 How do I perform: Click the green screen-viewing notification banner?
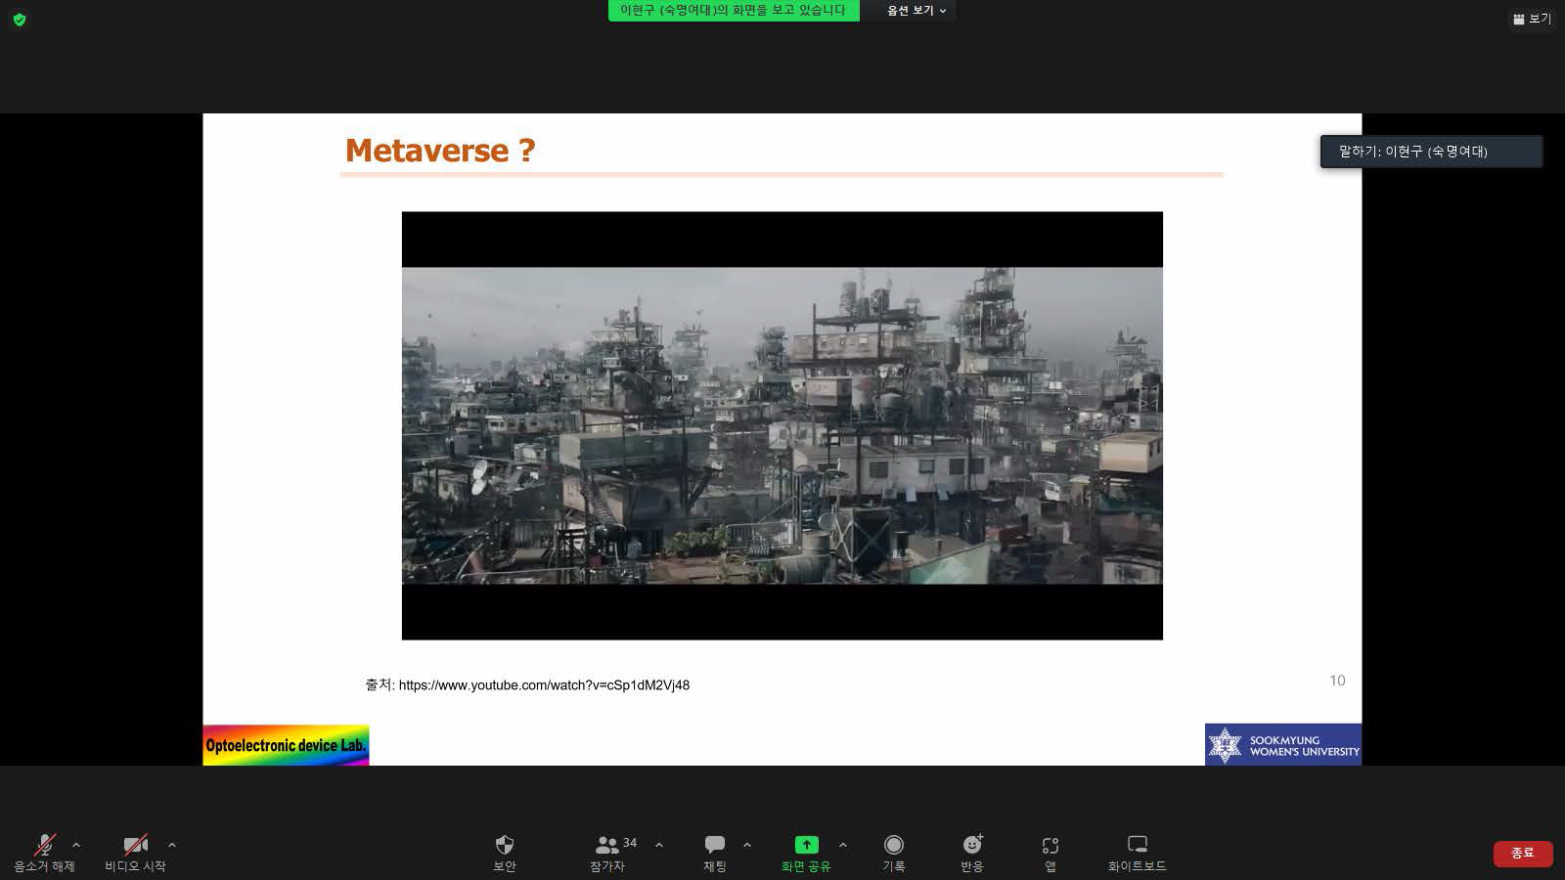pos(734,10)
